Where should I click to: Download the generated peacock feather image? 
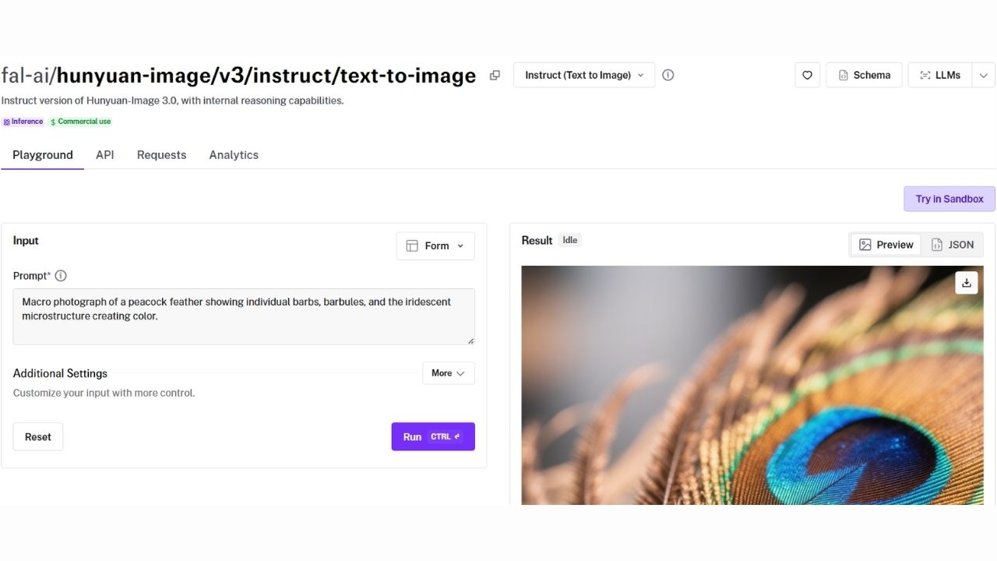pyautogui.click(x=966, y=282)
